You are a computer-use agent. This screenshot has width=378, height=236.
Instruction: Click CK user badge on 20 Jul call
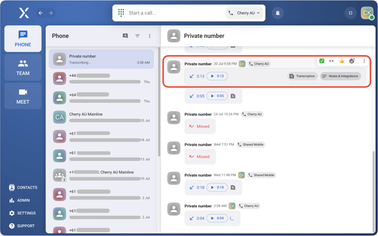(x=242, y=64)
